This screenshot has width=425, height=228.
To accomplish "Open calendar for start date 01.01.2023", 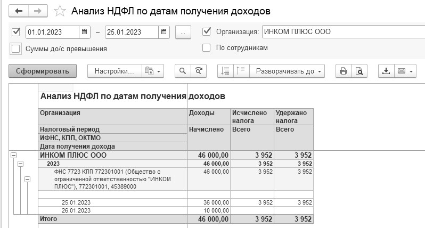I will (84, 32).
